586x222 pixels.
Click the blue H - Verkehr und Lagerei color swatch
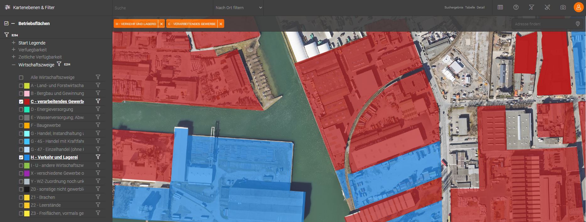pos(27,157)
